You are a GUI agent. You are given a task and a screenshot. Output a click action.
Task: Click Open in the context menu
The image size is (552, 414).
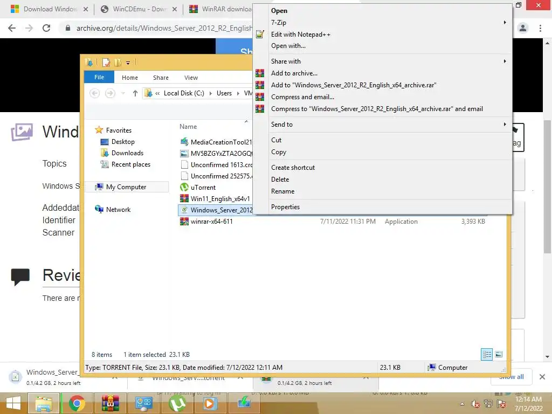point(279,11)
